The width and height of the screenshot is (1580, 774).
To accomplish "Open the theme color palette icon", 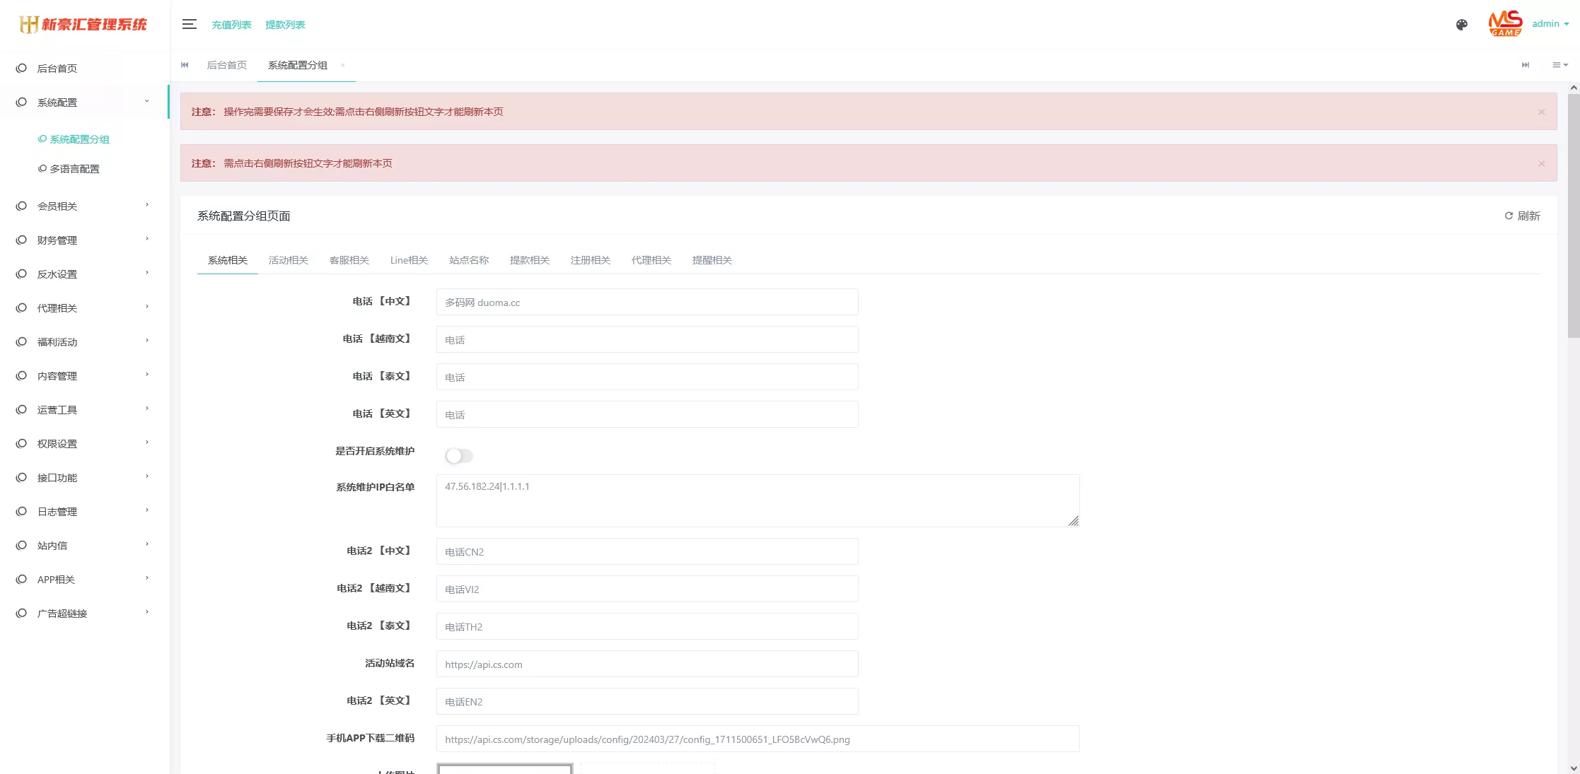I will pos(1461,25).
